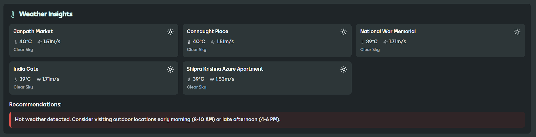The height and width of the screenshot is (137, 536).
Task: Click the Weather Insights heading
Action: click(x=46, y=14)
